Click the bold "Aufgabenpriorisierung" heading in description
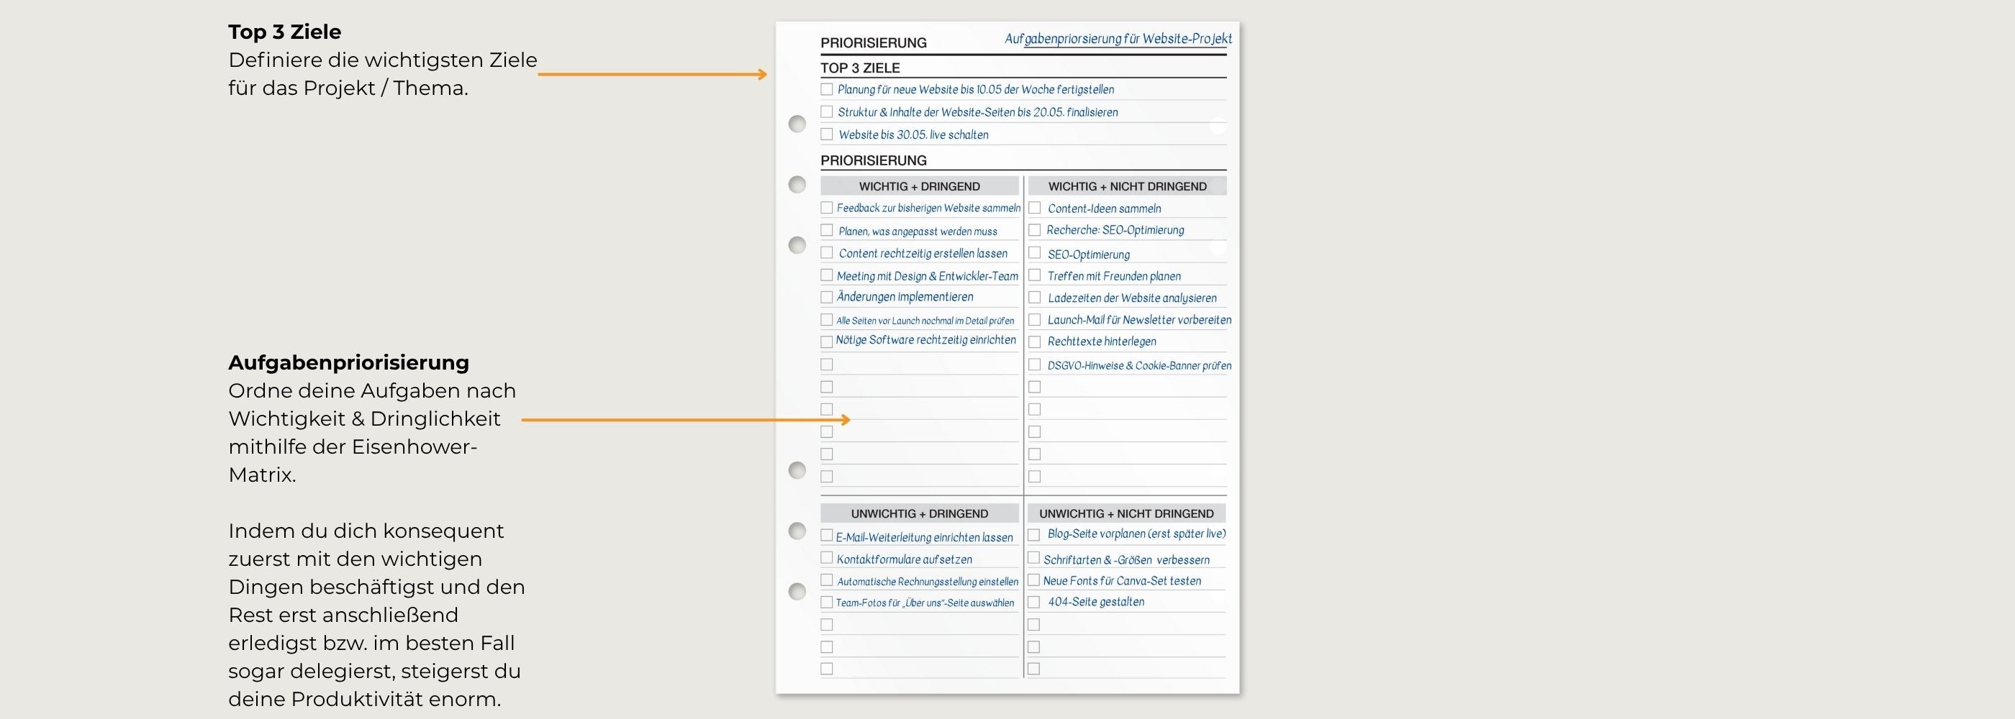The width and height of the screenshot is (2015, 719). point(348,362)
